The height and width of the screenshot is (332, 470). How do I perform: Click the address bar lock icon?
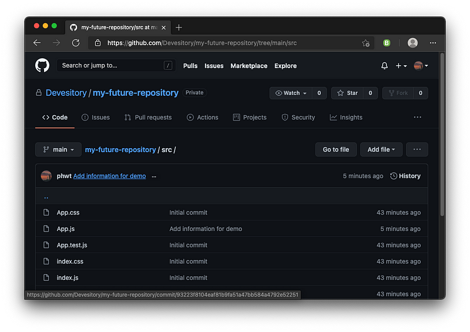tap(98, 43)
